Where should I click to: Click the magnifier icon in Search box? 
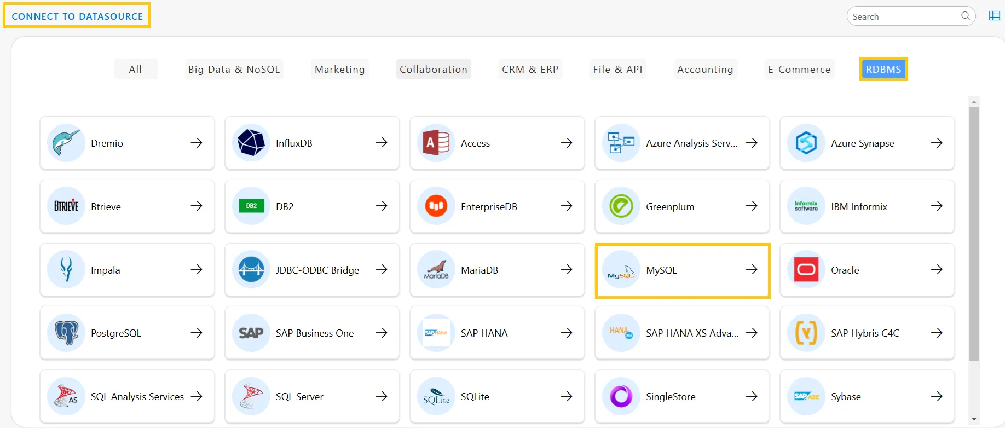point(966,16)
